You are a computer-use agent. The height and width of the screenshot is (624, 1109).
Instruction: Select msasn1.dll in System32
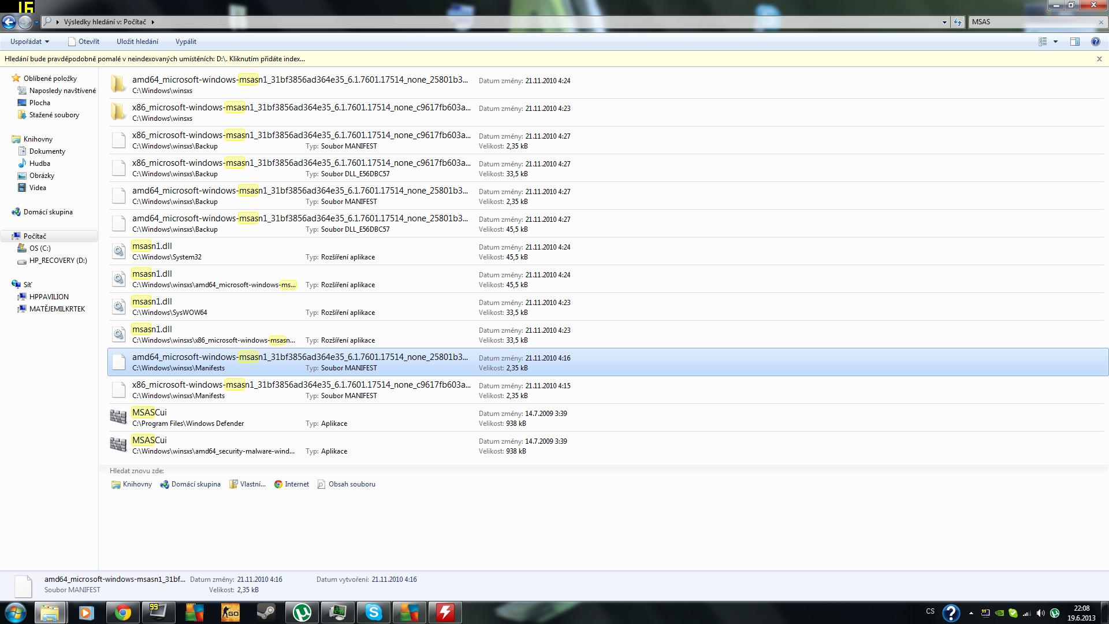coord(152,246)
